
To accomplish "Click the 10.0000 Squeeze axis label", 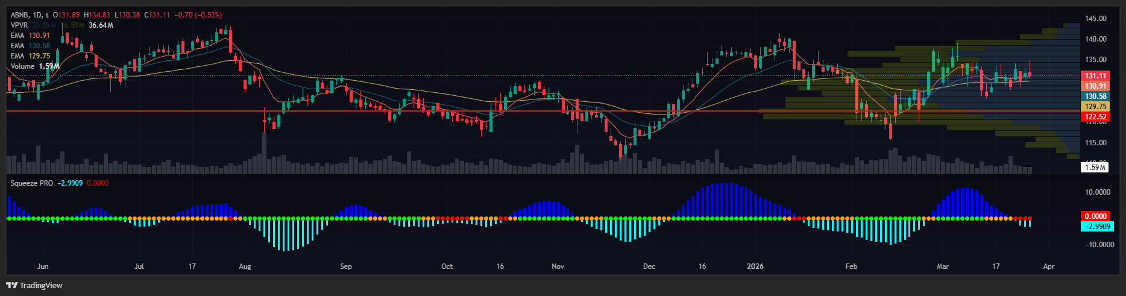I will (x=1098, y=192).
